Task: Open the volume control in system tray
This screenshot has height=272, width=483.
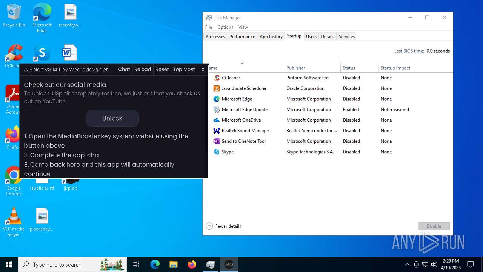Action: [434, 264]
